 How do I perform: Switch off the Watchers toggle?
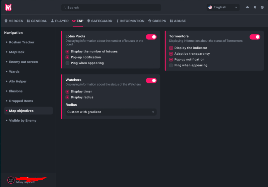[x=151, y=80]
